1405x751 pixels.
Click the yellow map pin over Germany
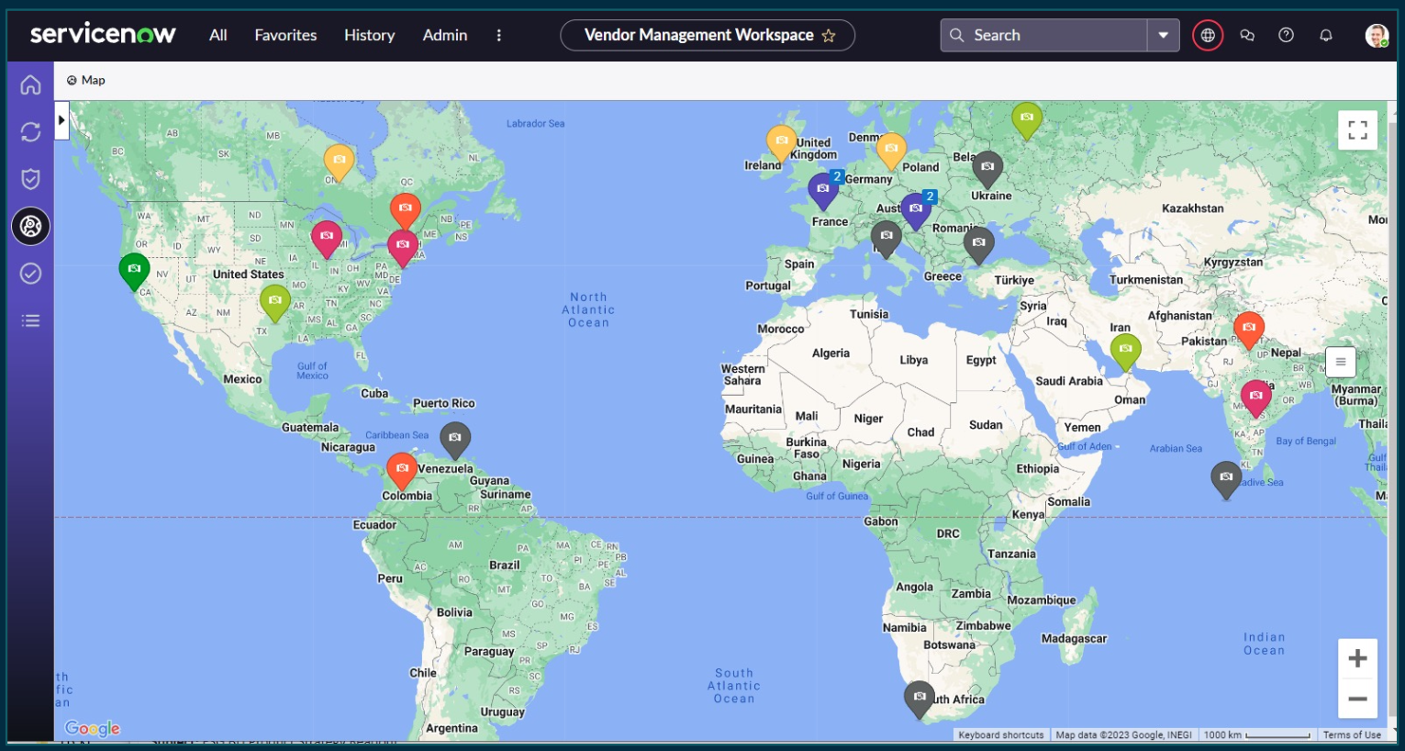point(891,151)
